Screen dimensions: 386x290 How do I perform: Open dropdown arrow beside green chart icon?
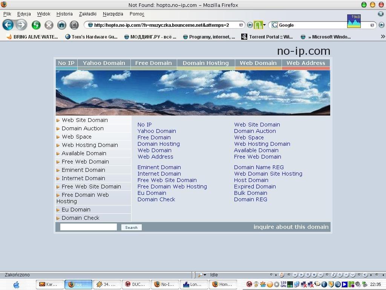point(264,25)
